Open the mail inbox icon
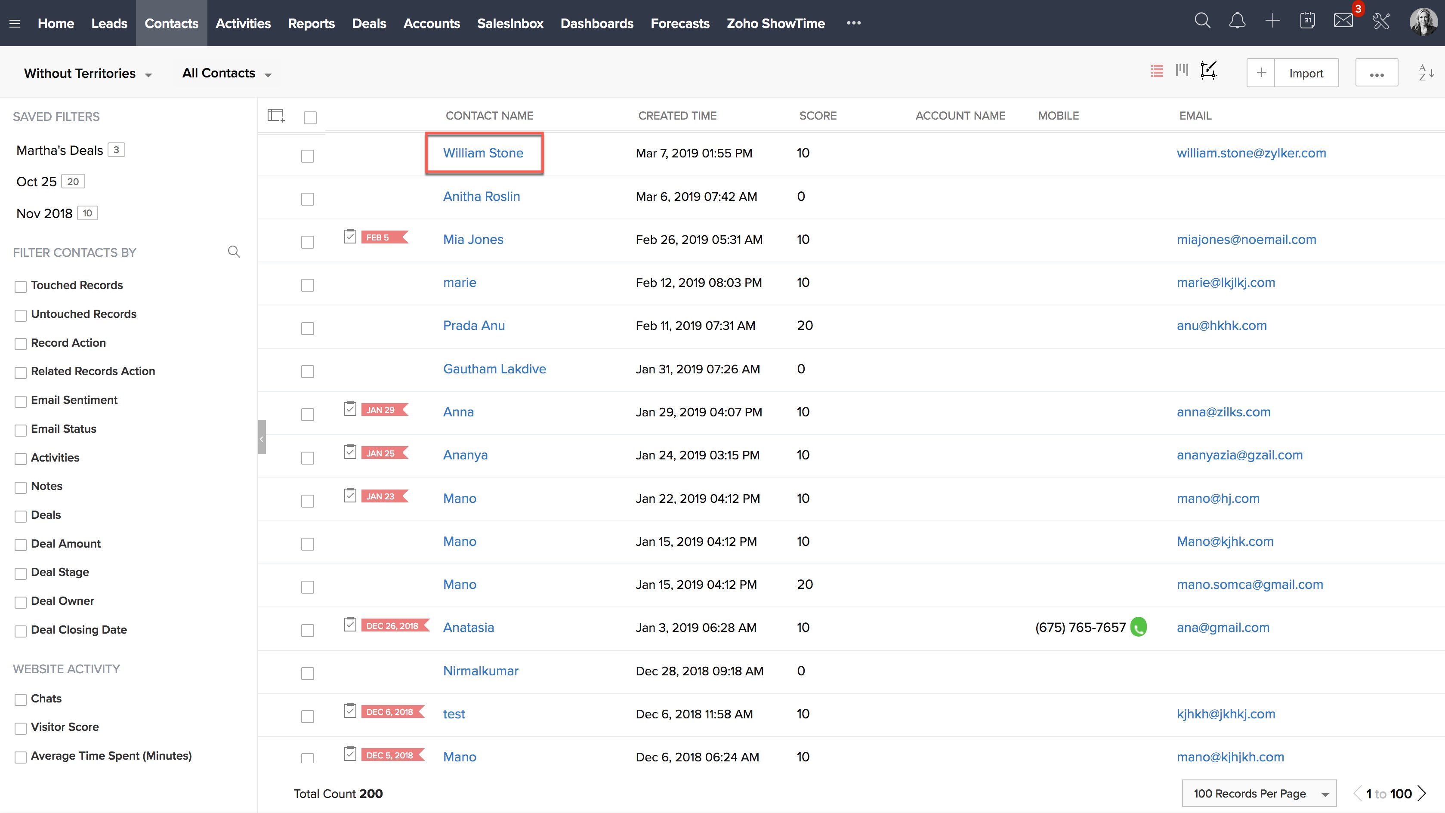Image resolution: width=1445 pixels, height=813 pixels. [1343, 22]
